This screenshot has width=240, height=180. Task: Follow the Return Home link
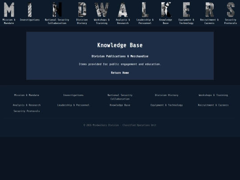point(120,73)
